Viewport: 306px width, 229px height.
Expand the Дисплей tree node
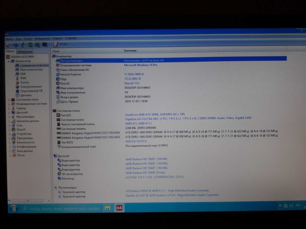pyautogui.click(x=9, y=113)
